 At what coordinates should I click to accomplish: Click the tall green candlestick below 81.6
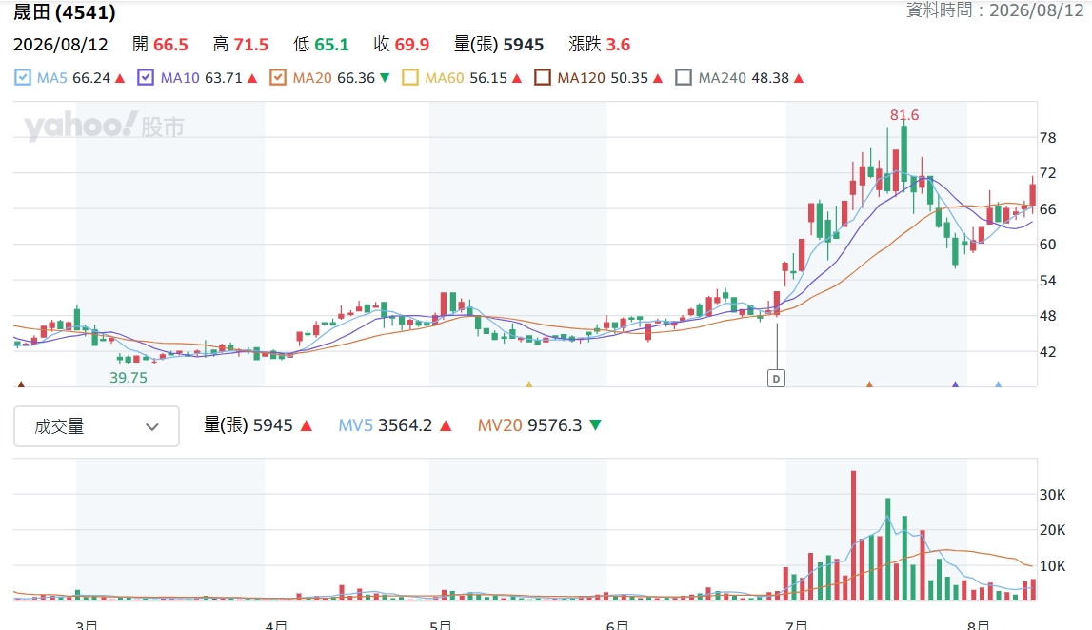click(x=903, y=153)
